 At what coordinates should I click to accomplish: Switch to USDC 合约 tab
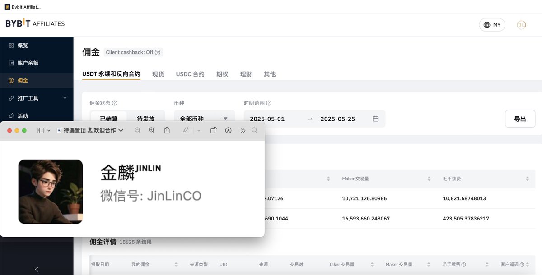coord(190,74)
